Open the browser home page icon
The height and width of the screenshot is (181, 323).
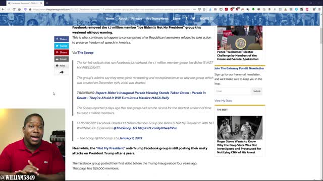19,9
